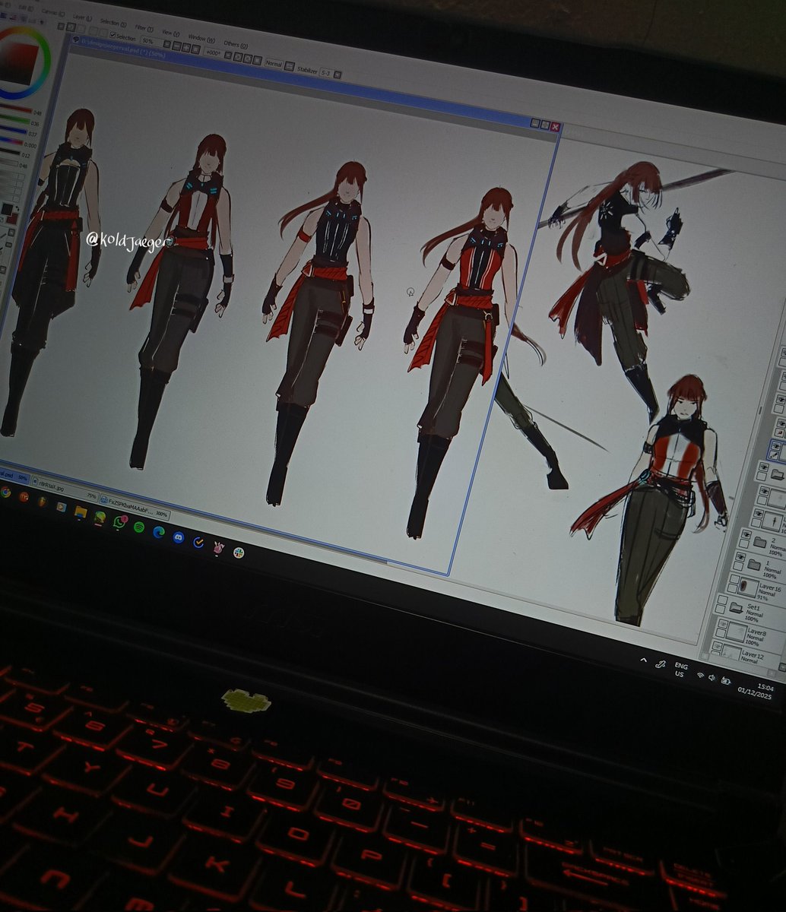The width and height of the screenshot is (786, 912).
Task: Open the Selection menu
Action: [x=113, y=23]
